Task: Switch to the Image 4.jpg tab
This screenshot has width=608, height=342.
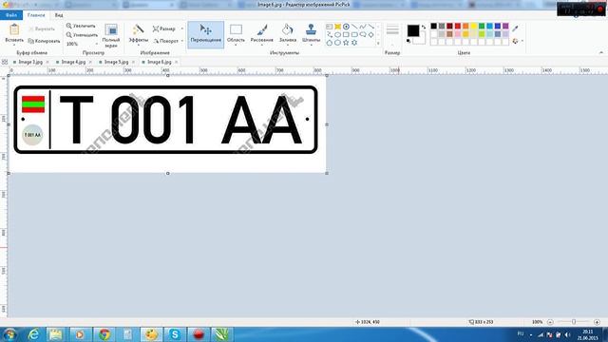Action: coord(73,62)
